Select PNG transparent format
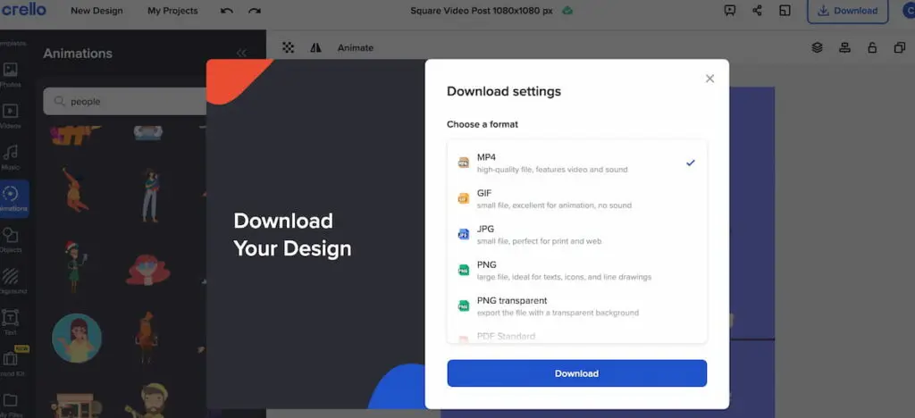 576,306
